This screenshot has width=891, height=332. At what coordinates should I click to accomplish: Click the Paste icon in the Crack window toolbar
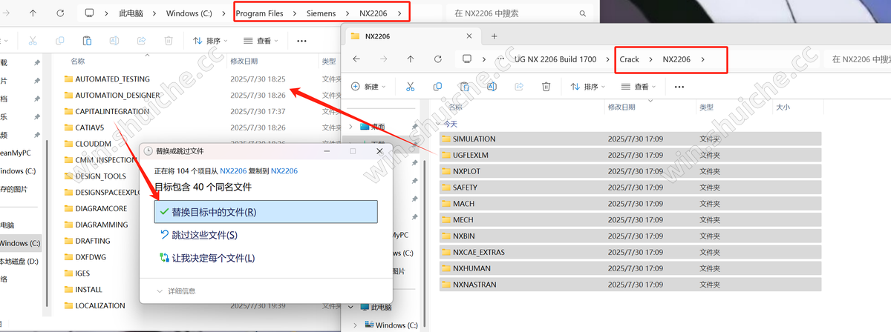pos(465,87)
